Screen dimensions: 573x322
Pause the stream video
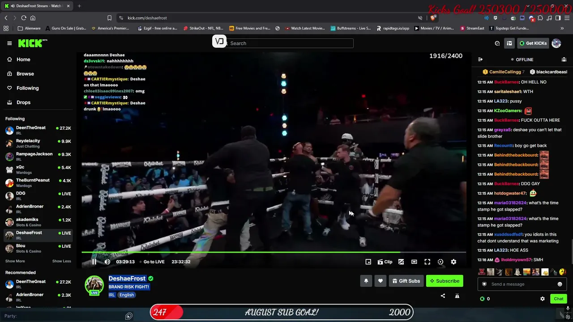(x=94, y=262)
